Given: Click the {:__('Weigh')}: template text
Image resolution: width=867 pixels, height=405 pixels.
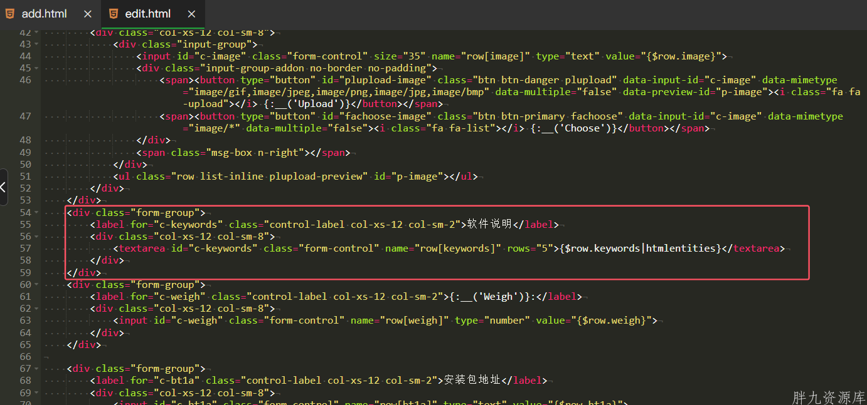Looking at the screenshot, I should (492, 297).
